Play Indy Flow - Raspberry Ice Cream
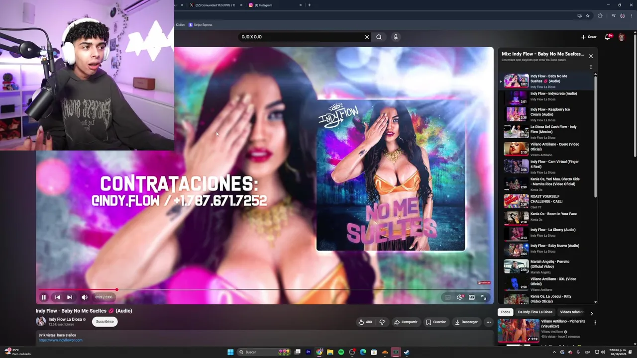The width and height of the screenshot is (637, 358). click(x=546, y=114)
